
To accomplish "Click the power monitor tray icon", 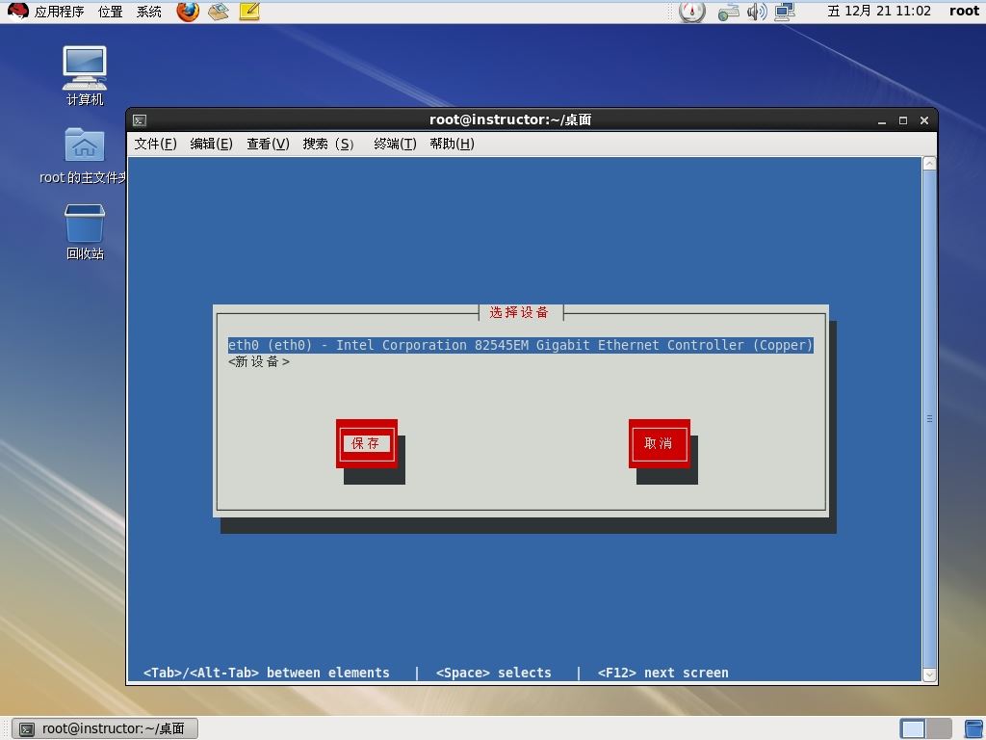I will point(692,12).
